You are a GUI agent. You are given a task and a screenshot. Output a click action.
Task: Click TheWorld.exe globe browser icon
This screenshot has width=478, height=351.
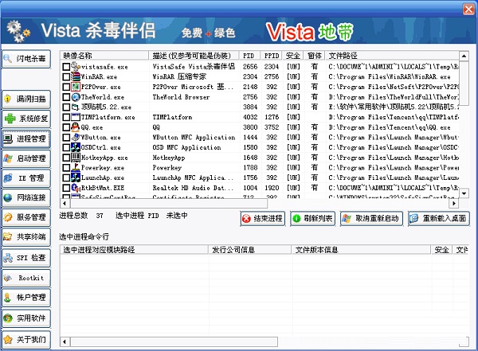[76, 97]
